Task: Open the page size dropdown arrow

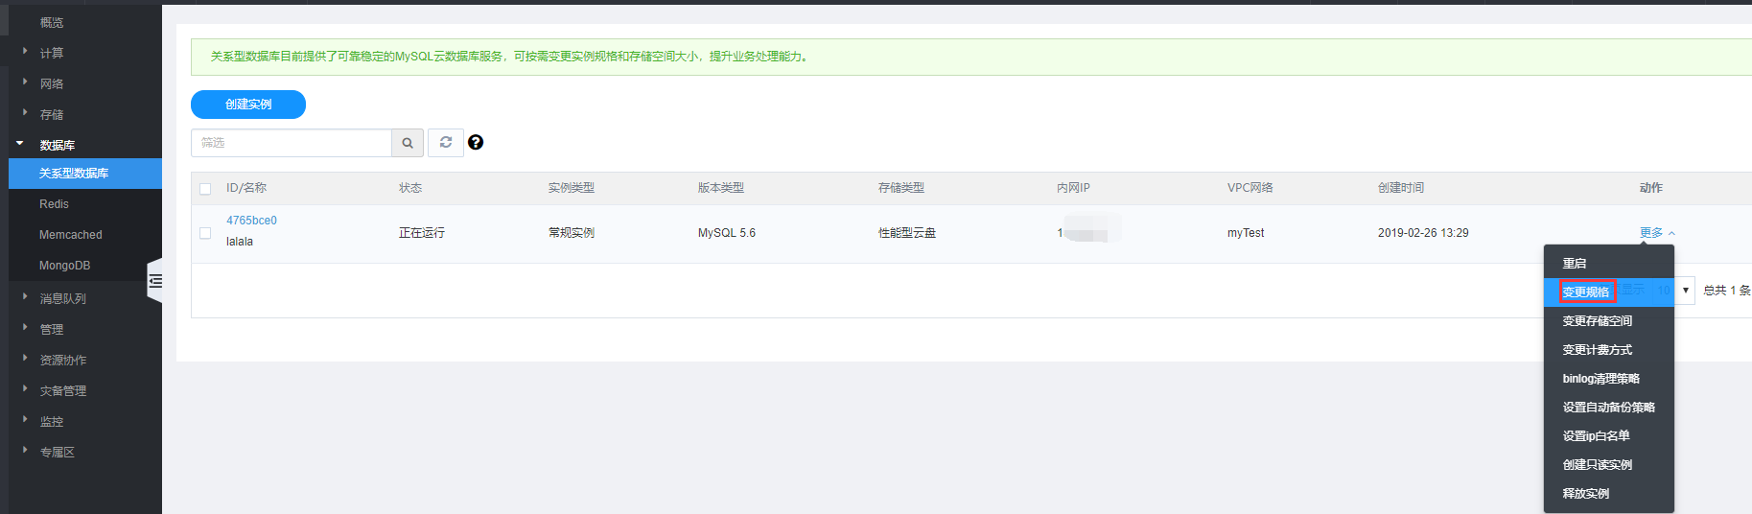Action: coord(1685,291)
